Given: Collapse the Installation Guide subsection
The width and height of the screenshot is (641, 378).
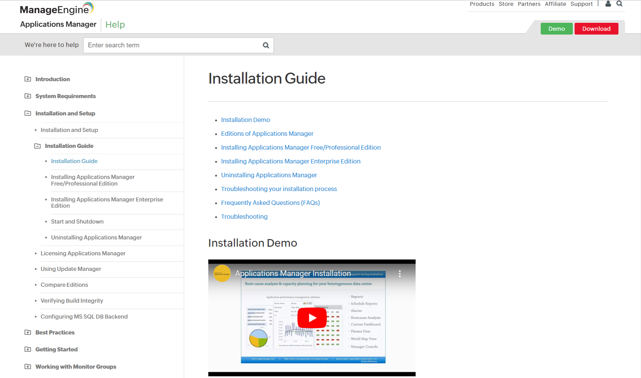Looking at the screenshot, I should [37, 146].
